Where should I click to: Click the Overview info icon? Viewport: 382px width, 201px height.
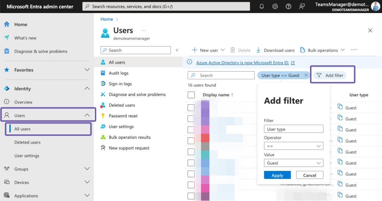tap(7, 102)
